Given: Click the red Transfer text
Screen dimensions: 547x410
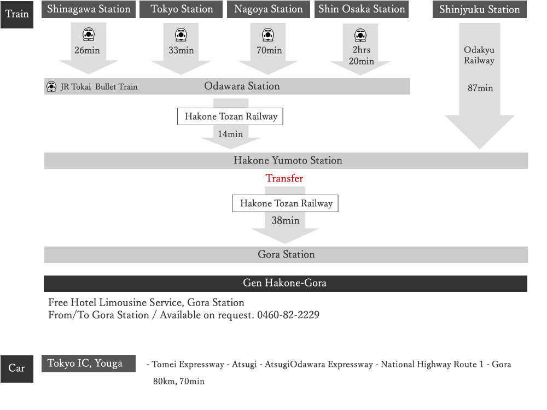Looking at the screenshot, I should pyautogui.click(x=284, y=179).
